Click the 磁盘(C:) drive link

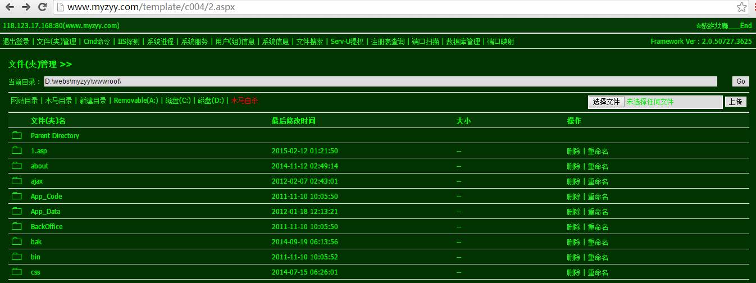tap(178, 101)
